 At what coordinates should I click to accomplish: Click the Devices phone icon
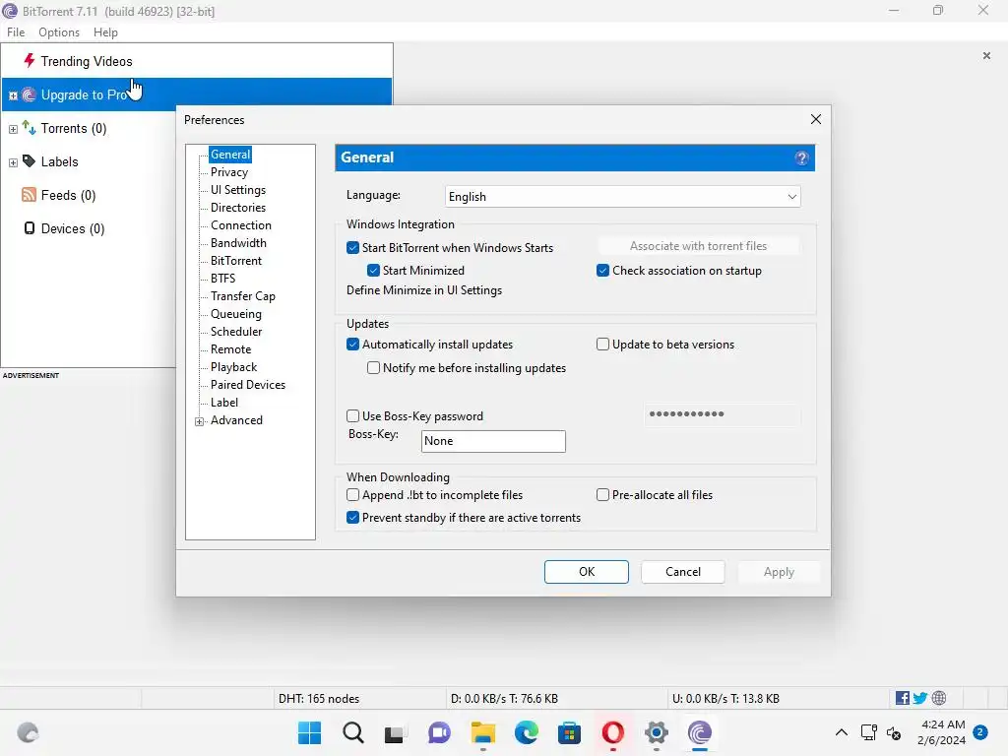[x=29, y=228]
